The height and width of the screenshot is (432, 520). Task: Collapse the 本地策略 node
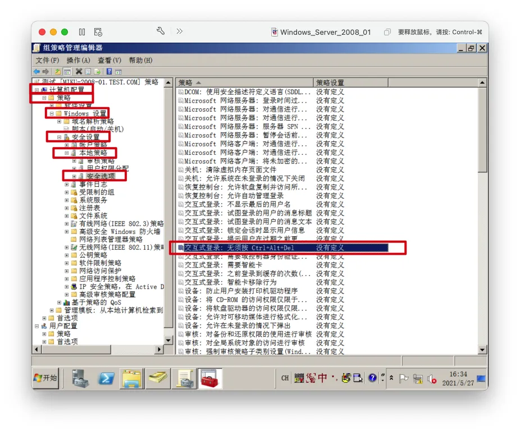[67, 153]
